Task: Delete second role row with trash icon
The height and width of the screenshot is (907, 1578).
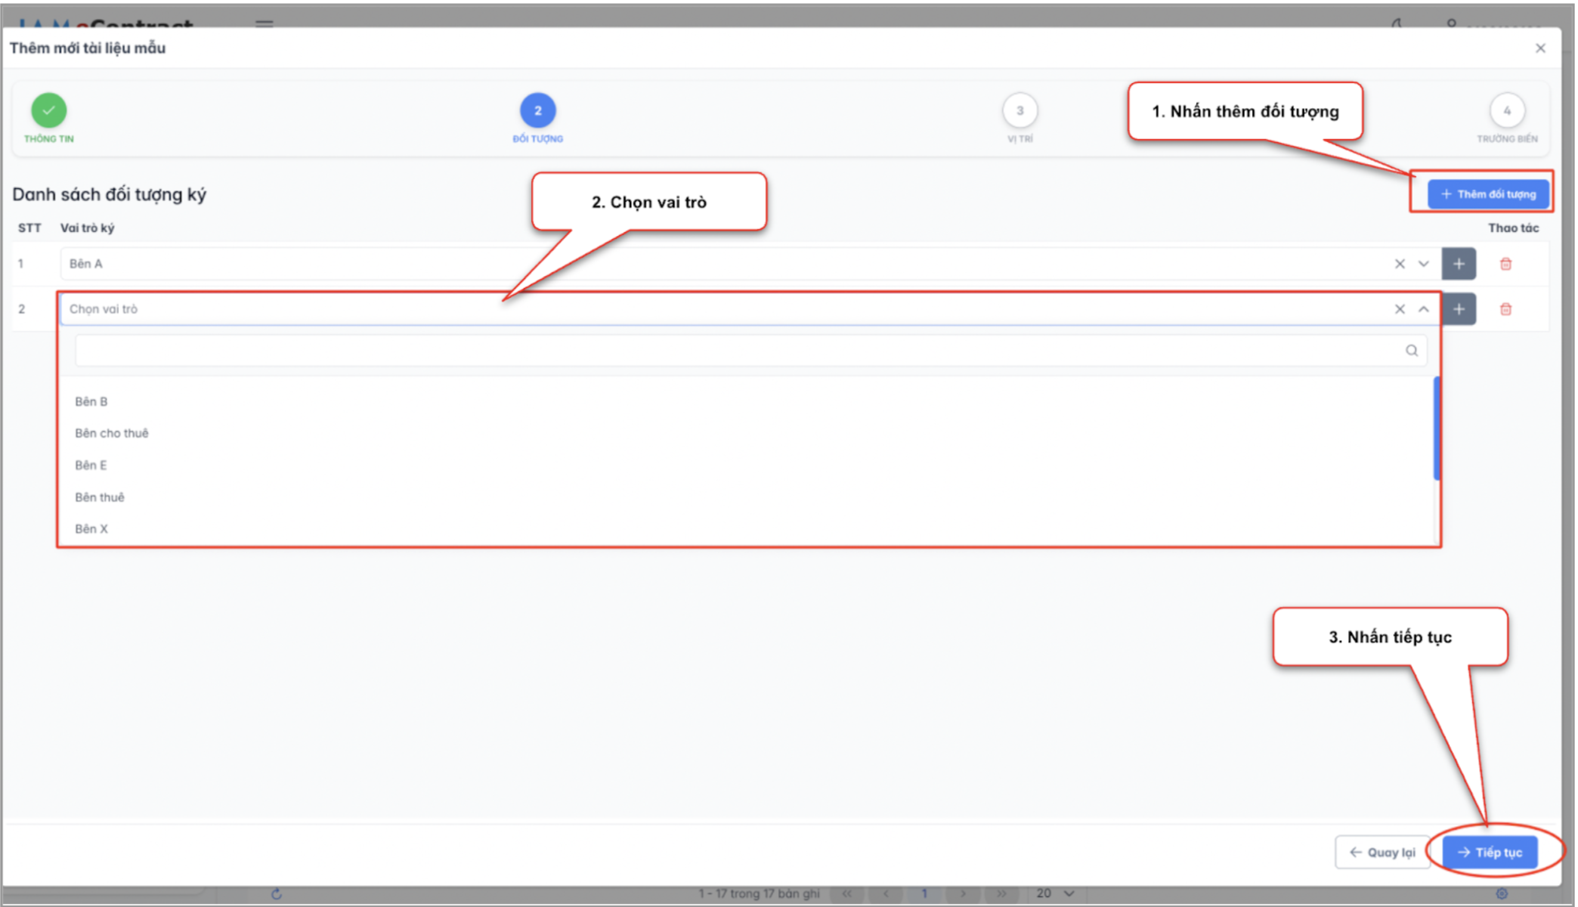Action: 1505,309
